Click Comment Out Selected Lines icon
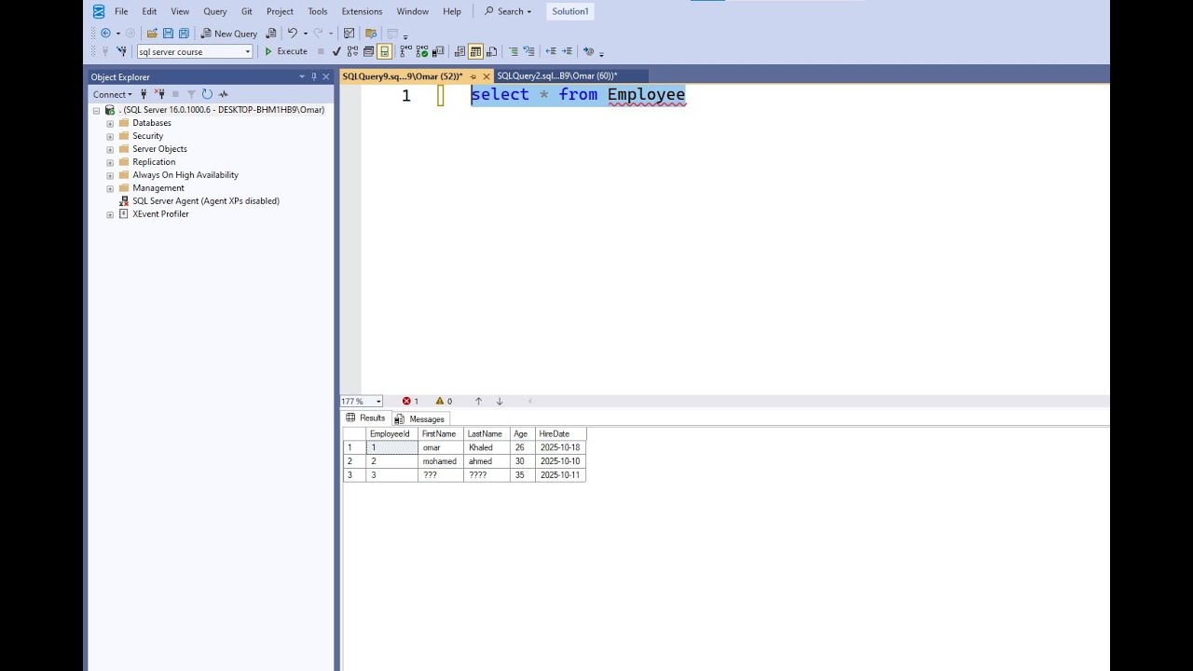 click(514, 51)
